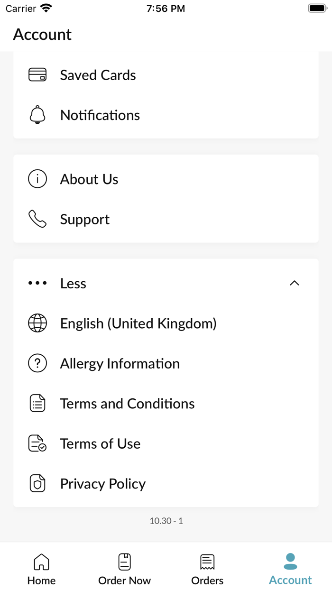Tap the version number 10.30 - 1
This screenshot has height=590, width=332.
tap(166, 521)
